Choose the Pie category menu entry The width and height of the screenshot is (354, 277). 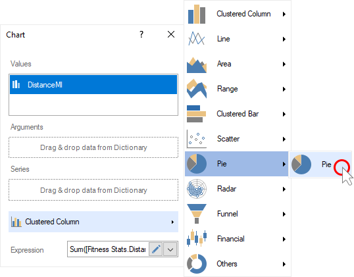coord(236,164)
